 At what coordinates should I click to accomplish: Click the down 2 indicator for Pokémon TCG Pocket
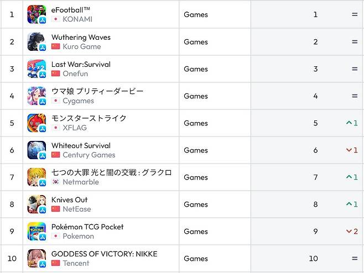(352, 232)
